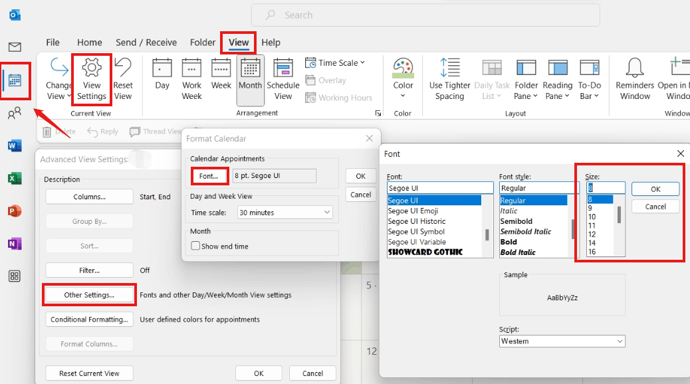Enable Use Tighter Spacing
This screenshot has height=384, width=690.
450,80
